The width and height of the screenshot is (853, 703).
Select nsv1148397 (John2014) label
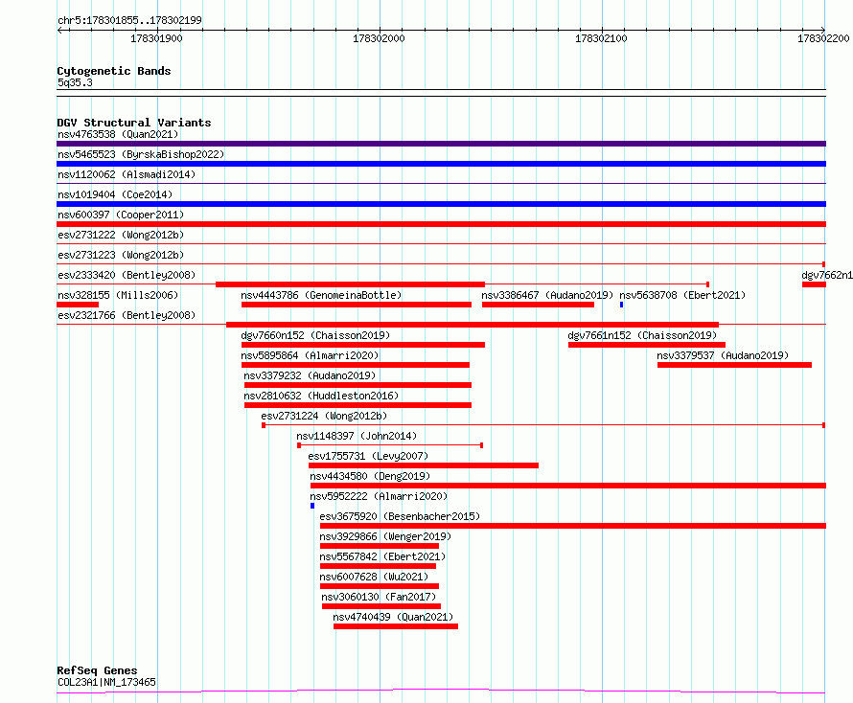pyautogui.click(x=357, y=436)
